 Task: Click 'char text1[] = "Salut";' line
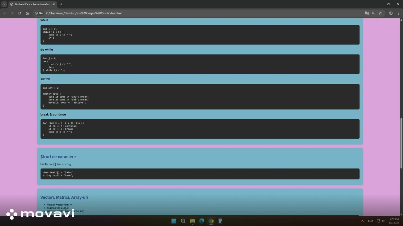[x=59, y=172]
